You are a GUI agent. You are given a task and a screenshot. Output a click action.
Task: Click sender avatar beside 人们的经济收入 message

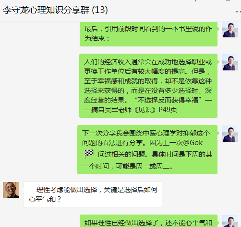click(230, 62)
